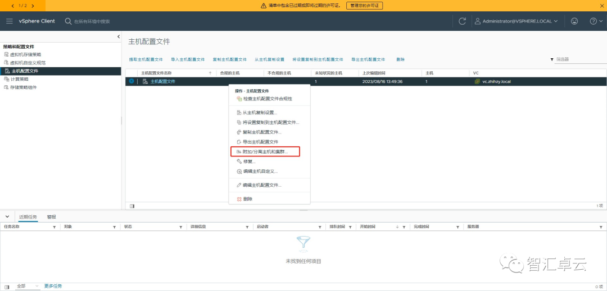Click 提取主机配置文件 toolbar action
The width and height of the screenshot is (607, 291).
tap(146, 59)
